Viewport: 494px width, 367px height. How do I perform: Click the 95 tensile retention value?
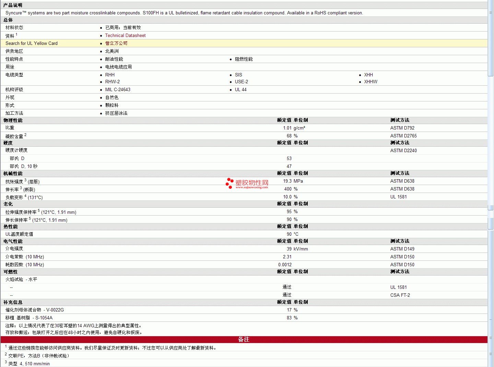click(x=289, y=211)
